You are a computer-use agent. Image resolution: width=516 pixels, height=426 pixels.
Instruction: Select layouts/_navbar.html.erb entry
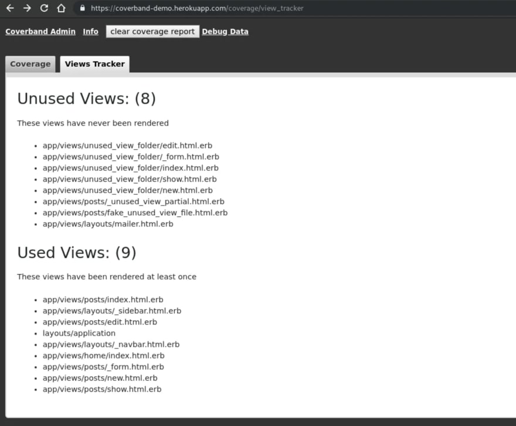click(x=111, y=344)
